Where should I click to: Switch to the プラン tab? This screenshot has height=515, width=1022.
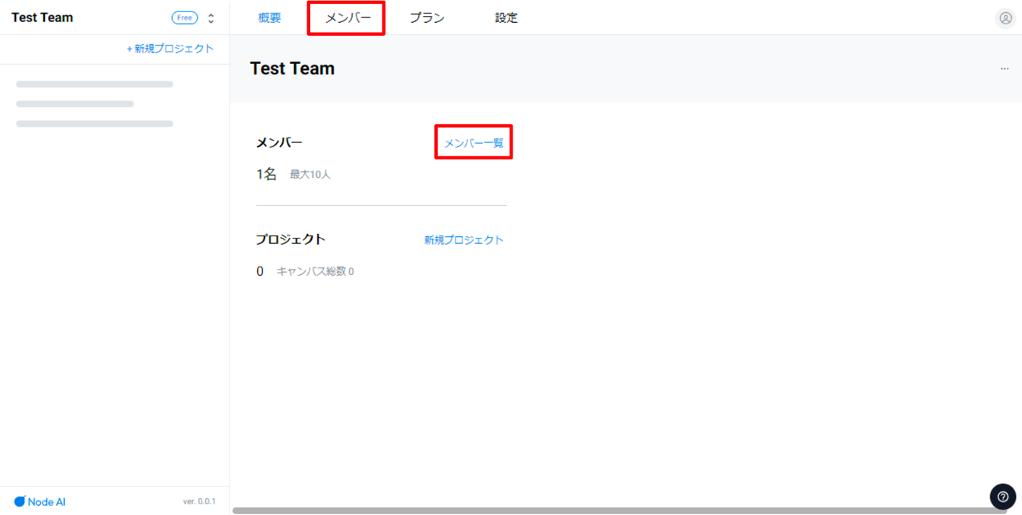coord(427,18)
